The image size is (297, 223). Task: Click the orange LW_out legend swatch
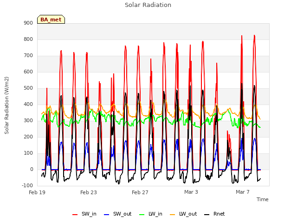[173, 215]
